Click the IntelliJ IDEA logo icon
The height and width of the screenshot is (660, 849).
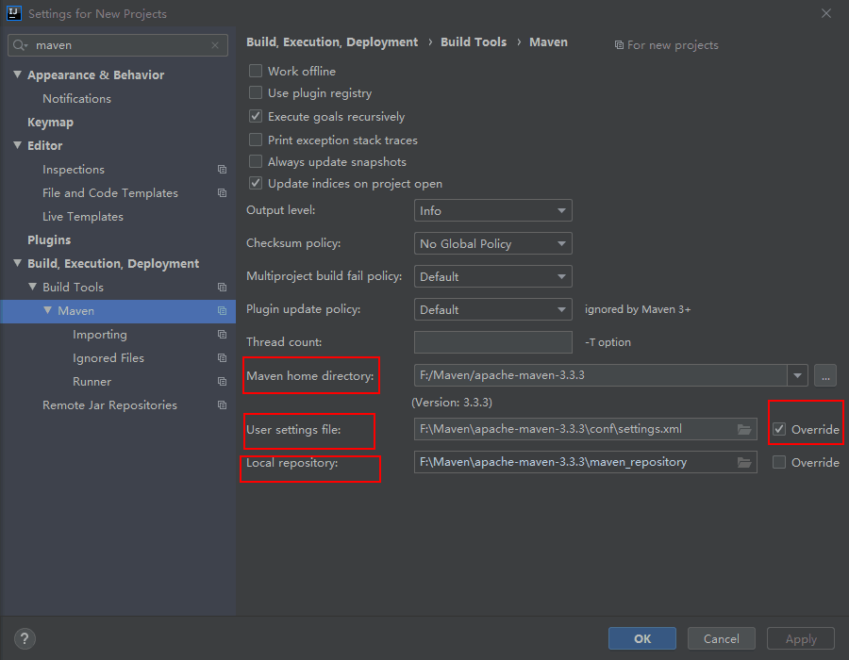[x=13, y=13]
